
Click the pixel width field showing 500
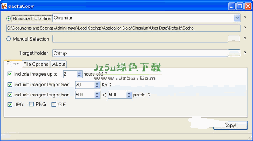coord(85,95)
